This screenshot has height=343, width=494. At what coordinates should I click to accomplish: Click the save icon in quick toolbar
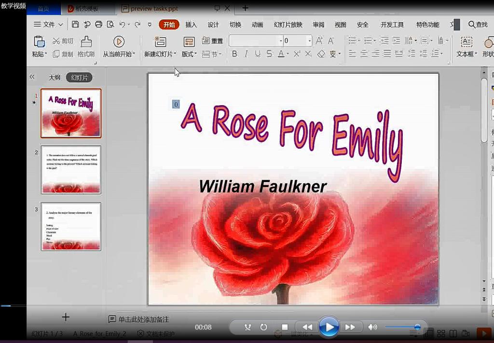point(75,25)
